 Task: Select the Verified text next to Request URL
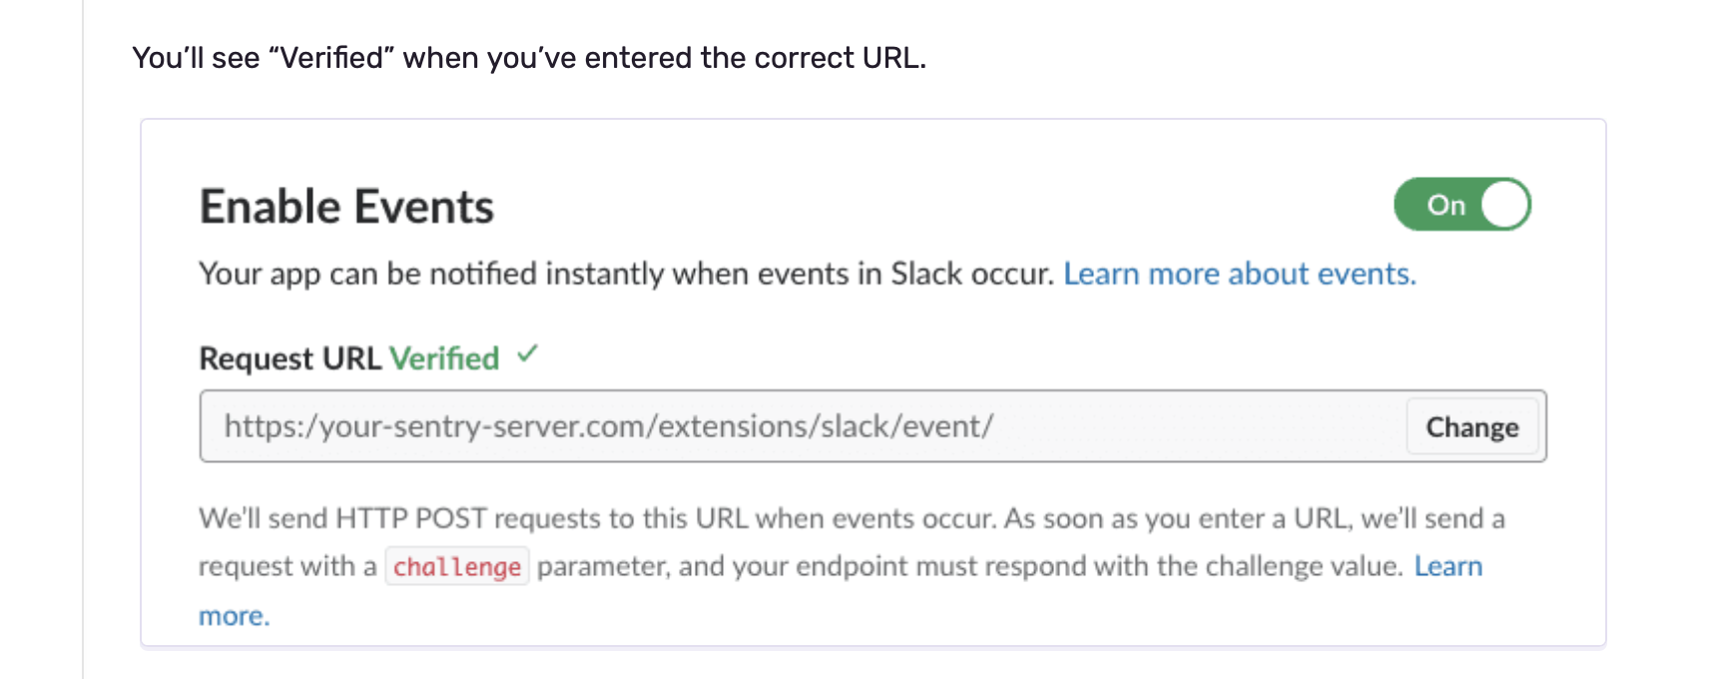446,357
